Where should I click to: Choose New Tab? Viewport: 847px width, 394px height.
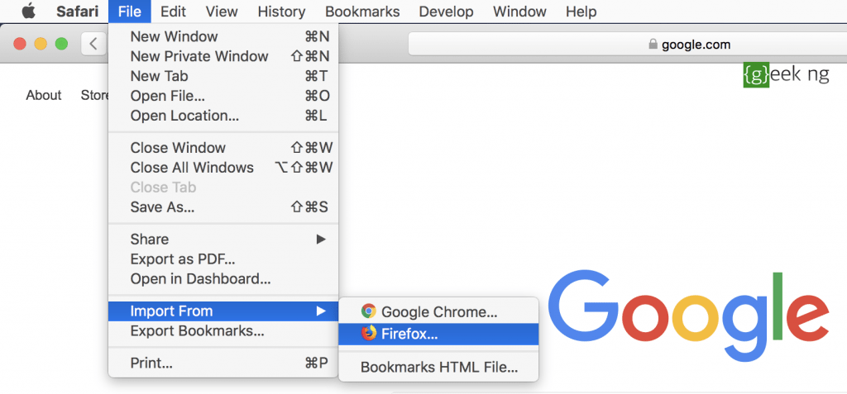[x=223, y=76]
